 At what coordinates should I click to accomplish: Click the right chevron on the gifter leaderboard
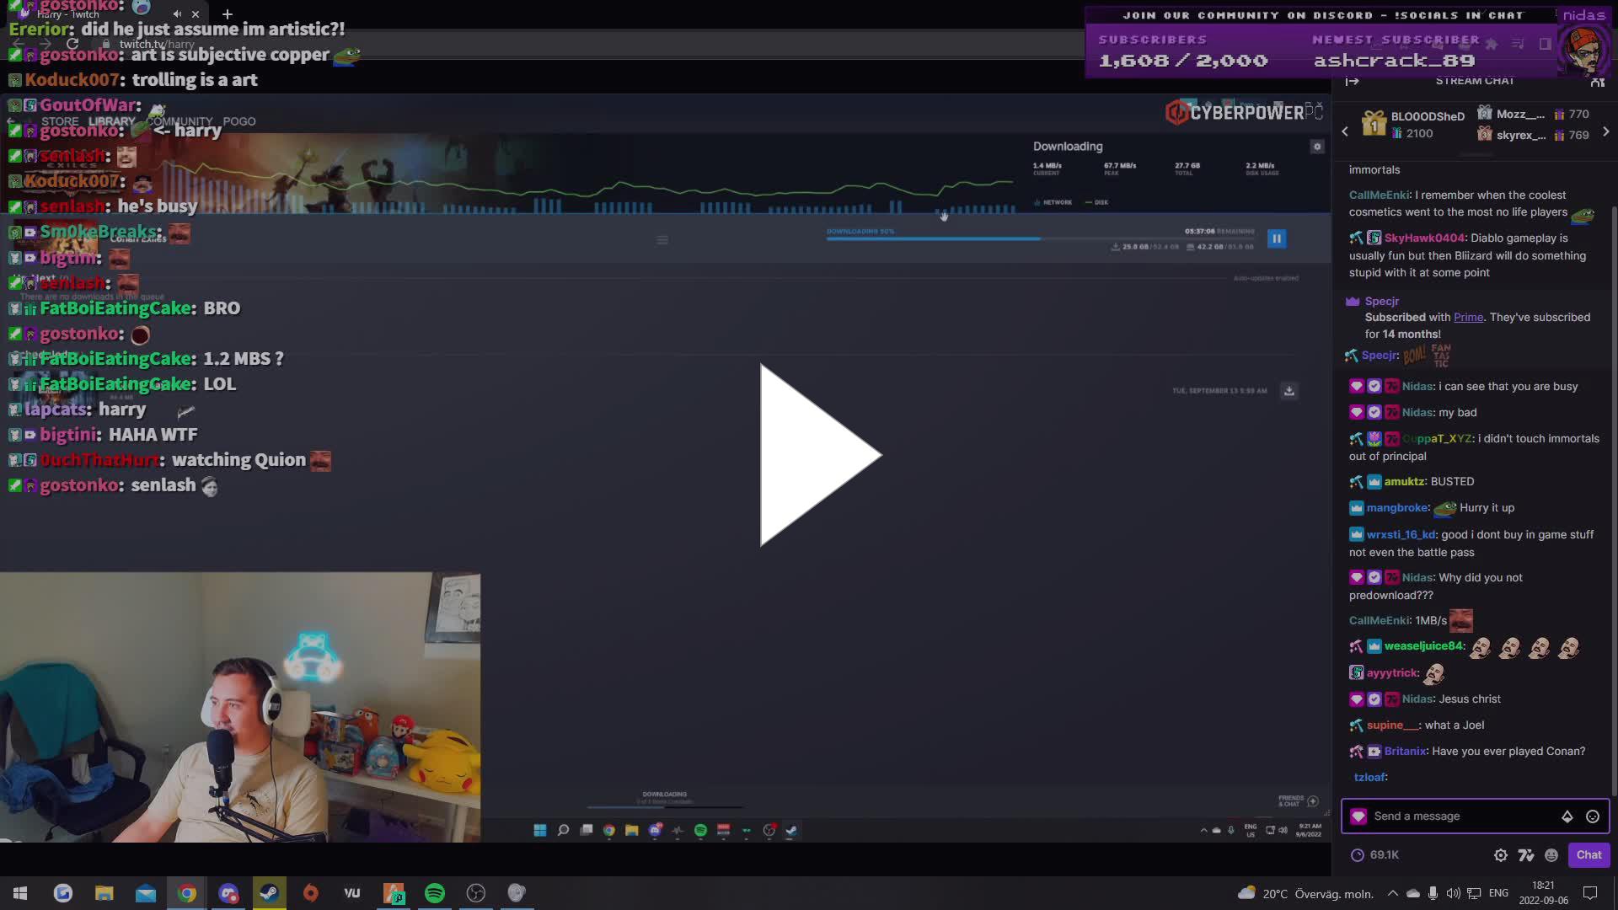(1606, 131)
